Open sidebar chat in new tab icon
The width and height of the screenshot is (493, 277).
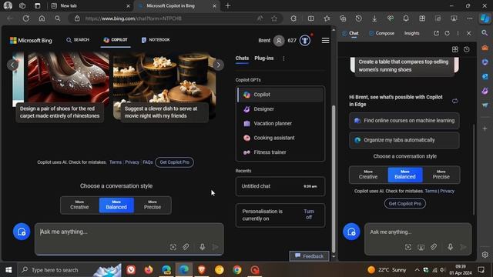pos(436,33)
